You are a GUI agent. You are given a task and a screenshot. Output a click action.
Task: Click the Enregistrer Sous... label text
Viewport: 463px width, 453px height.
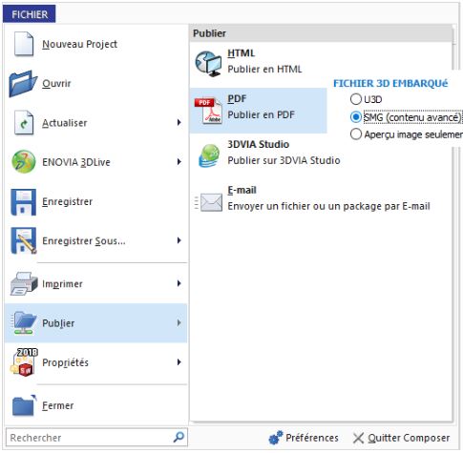(x=84, y=241)
